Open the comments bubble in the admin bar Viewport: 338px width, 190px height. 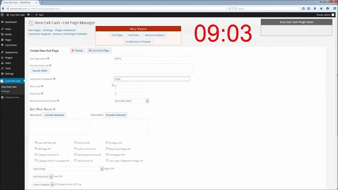pyautogui.click(x=29, y=15)
